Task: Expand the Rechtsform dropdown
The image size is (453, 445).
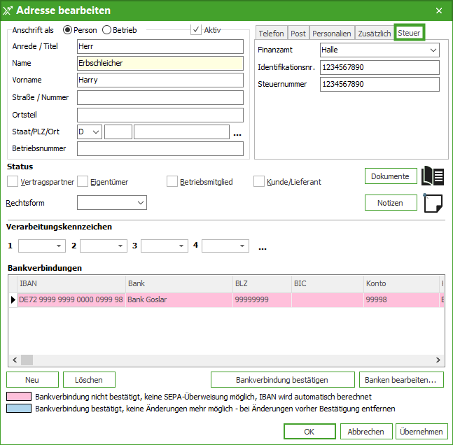Action: point(140,203)
